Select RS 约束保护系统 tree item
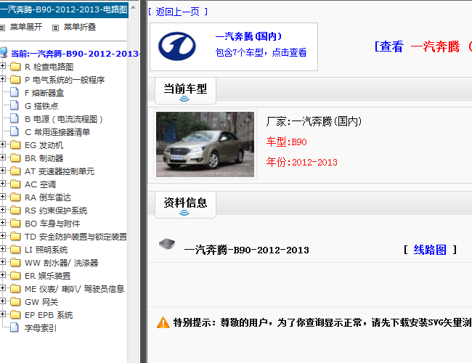472x363 pixels. pyautogui.click(x=56, y=211)
